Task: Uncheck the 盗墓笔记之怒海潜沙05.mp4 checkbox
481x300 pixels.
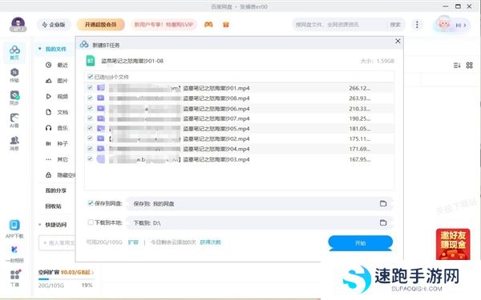Action: (x=90, y=128)
